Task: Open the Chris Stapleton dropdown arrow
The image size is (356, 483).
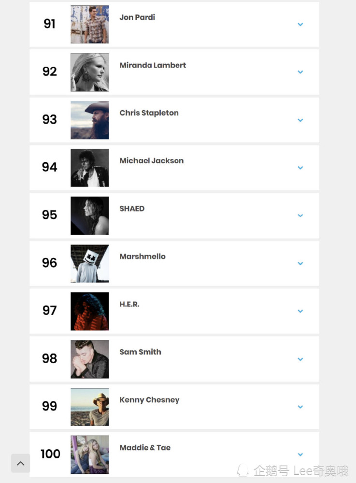Action: tap(300, 120)
